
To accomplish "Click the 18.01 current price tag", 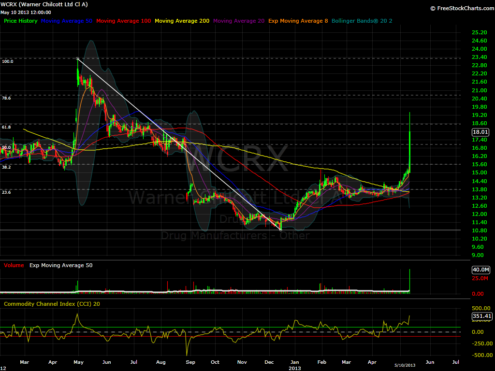I will coord(480,132).
